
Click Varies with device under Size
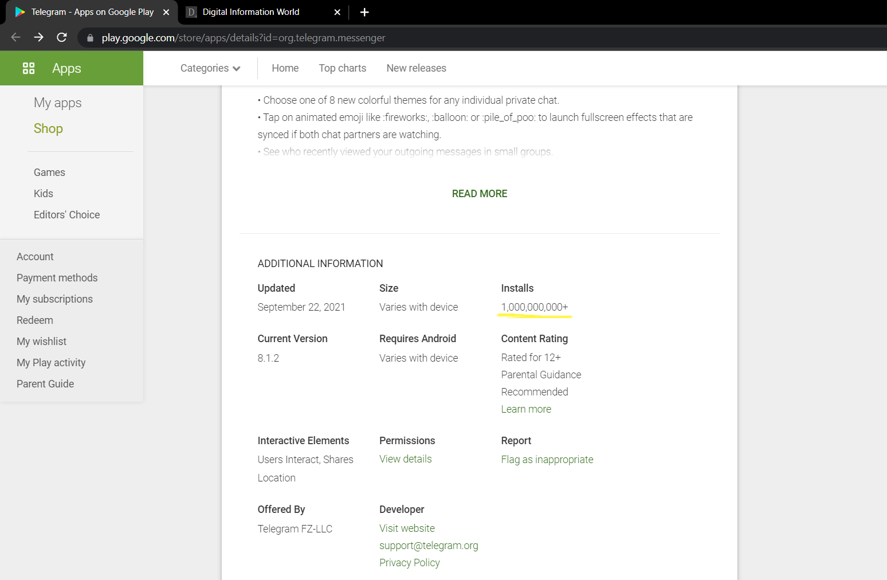point(419,307)
